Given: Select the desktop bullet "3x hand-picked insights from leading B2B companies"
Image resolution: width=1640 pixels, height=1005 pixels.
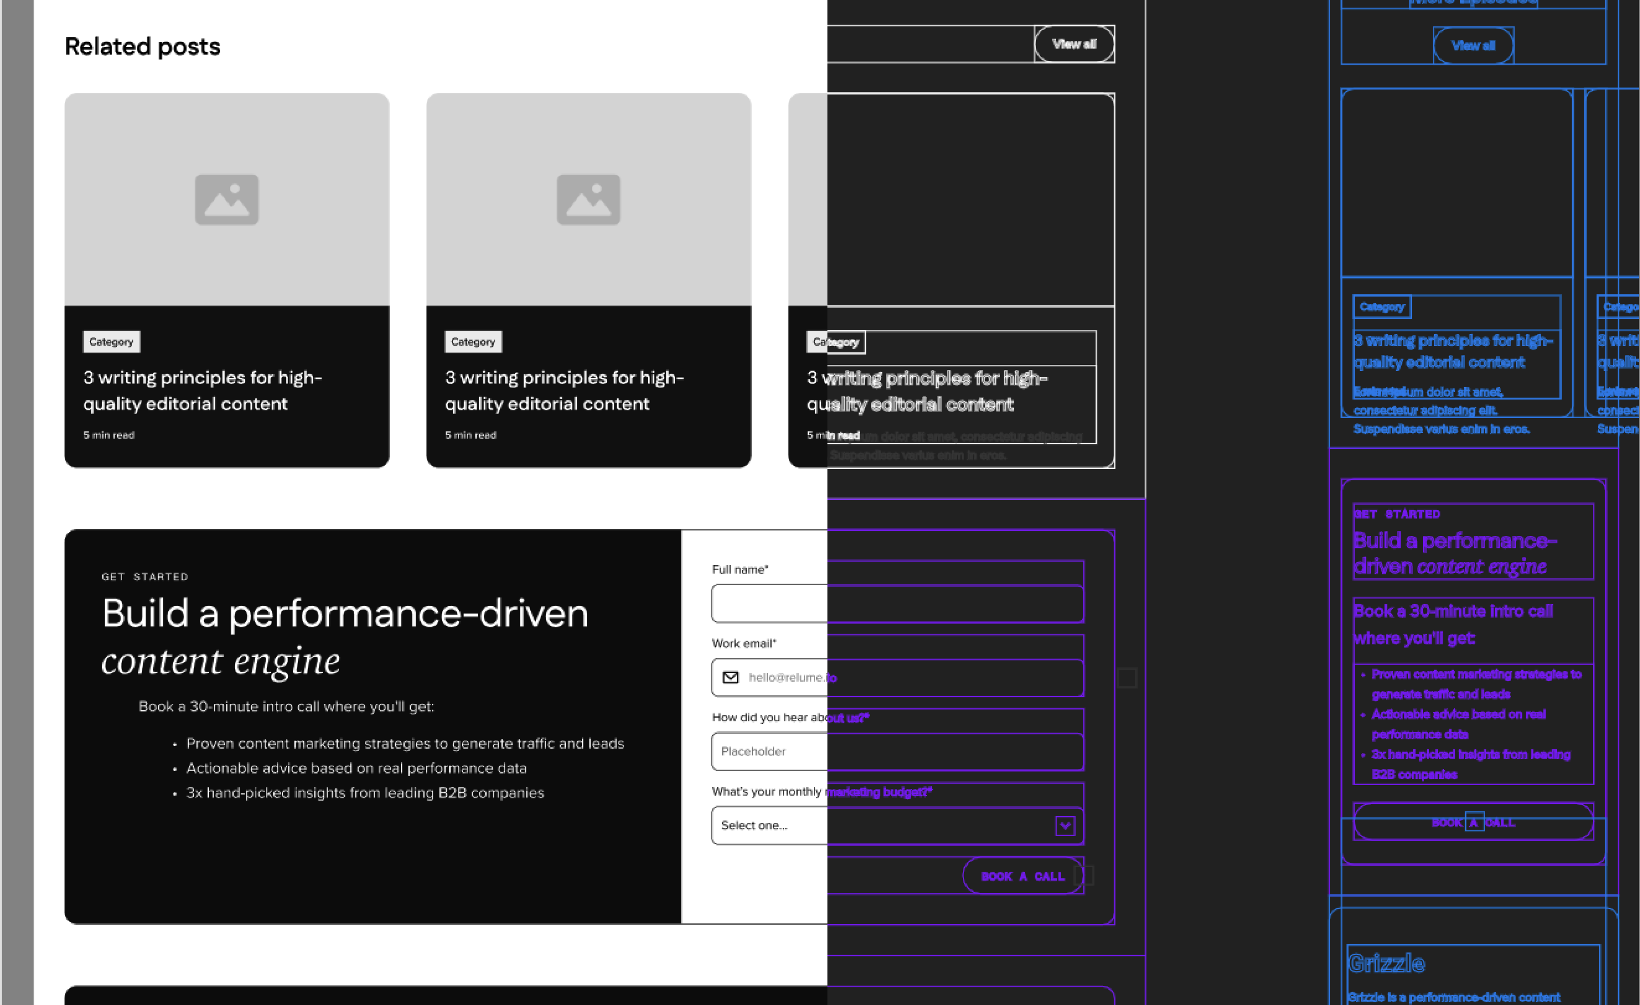Looking at the screenshot, I should point(365,793).
